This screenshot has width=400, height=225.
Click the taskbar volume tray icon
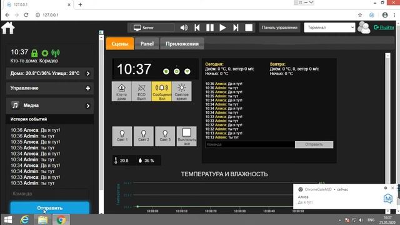click(x=361, y=220)
